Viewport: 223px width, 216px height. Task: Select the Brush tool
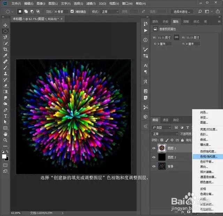coord(5,67)
